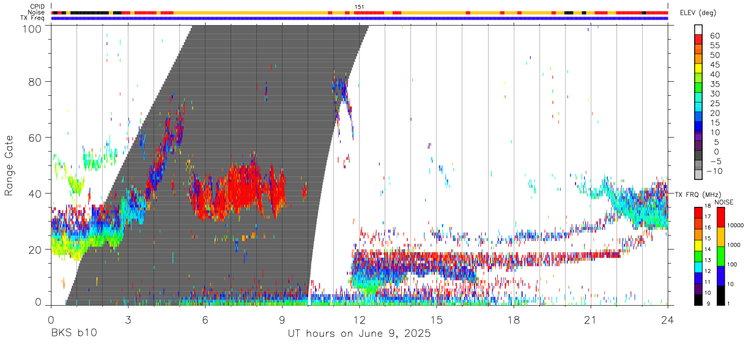Click the Noise color strip above the plot
Screen dimensions: 751x346
[x=360, y=12]
